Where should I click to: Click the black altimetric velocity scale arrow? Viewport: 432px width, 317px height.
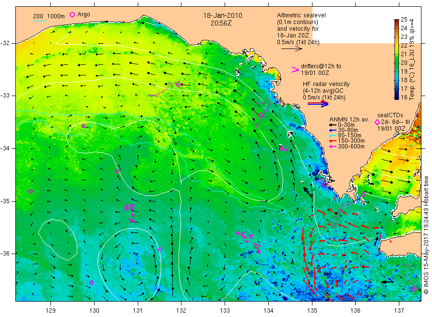click(x=292, y=49)
